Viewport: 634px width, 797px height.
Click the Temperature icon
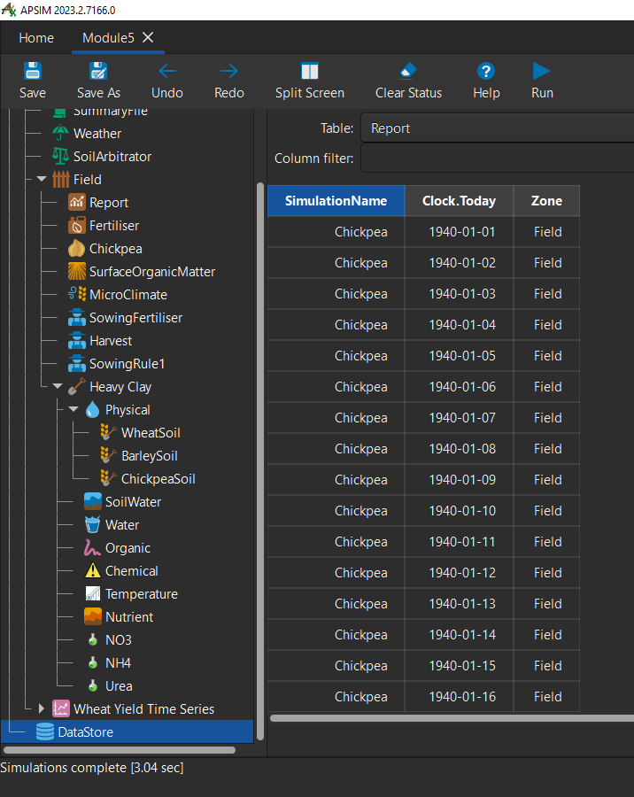(93, 593)
